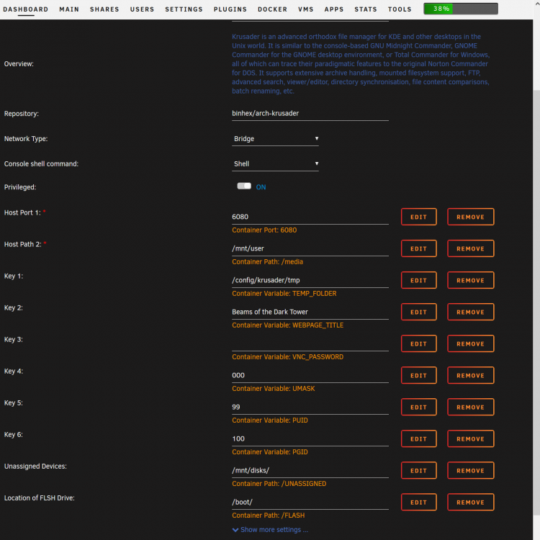Remove Key 4 UMASK variable
540x540 pixels.
470,375
